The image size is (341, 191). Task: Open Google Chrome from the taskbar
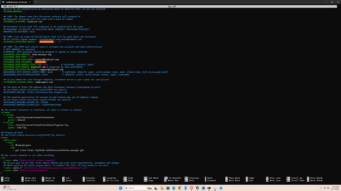point(179,188)
